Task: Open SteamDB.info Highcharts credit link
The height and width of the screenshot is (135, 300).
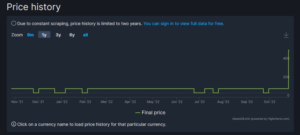Action: [x=261, y=119]
